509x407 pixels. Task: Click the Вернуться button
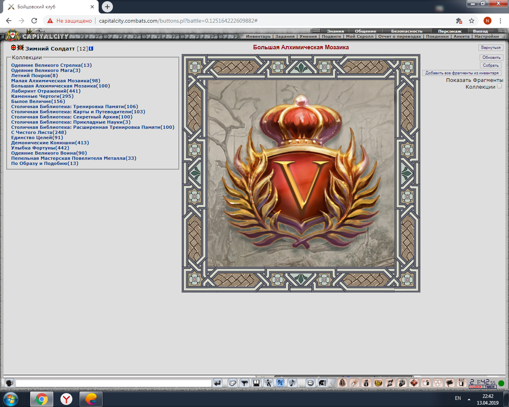click(491, 48)
